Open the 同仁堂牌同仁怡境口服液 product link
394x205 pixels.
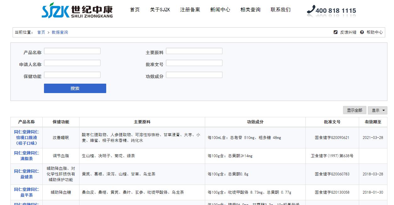point(26,137)
